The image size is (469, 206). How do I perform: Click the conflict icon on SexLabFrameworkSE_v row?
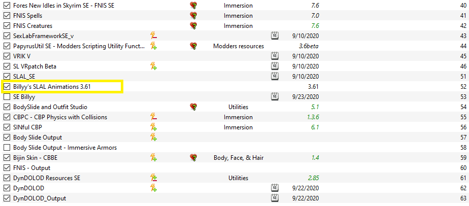154,36
